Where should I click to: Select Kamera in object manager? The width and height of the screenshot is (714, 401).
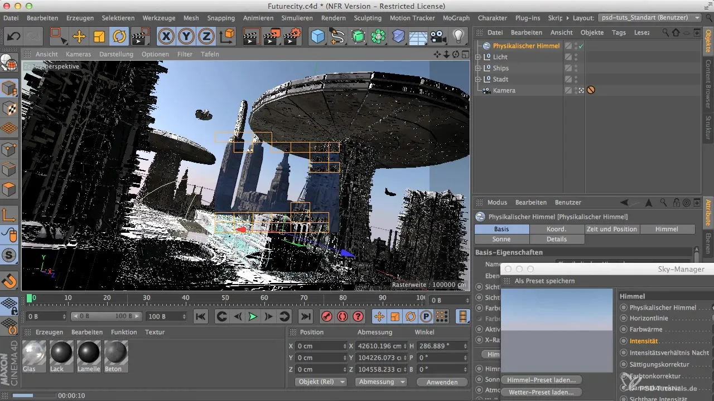tap(504, 90)
